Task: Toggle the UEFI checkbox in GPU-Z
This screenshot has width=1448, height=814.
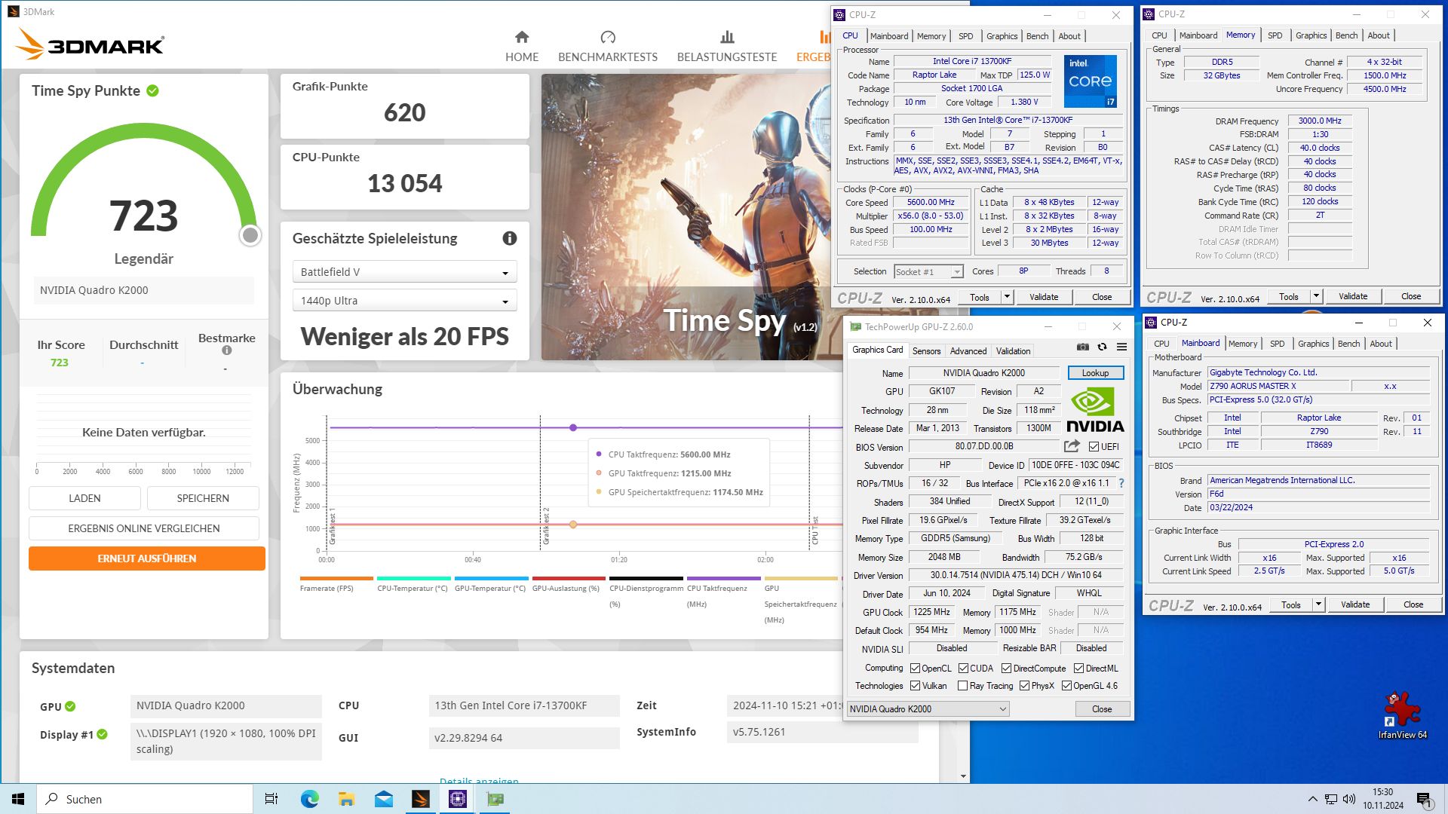Action: click(1094, 447)
